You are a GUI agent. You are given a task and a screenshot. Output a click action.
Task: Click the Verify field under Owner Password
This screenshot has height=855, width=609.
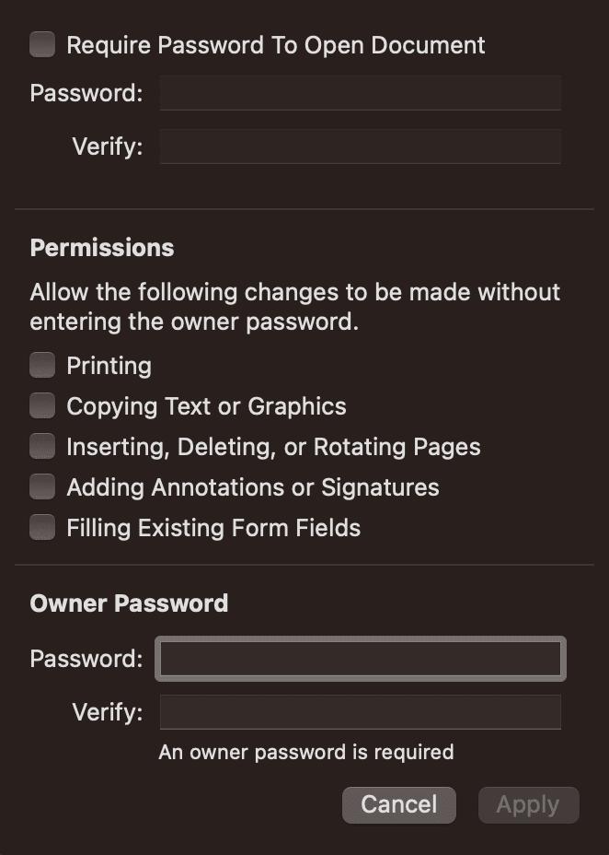click(360, 711)
